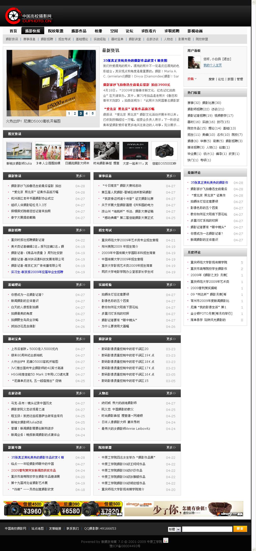Open the 求职招聘 menu item
Screen dimensions: 256x551
pos(172,31)
